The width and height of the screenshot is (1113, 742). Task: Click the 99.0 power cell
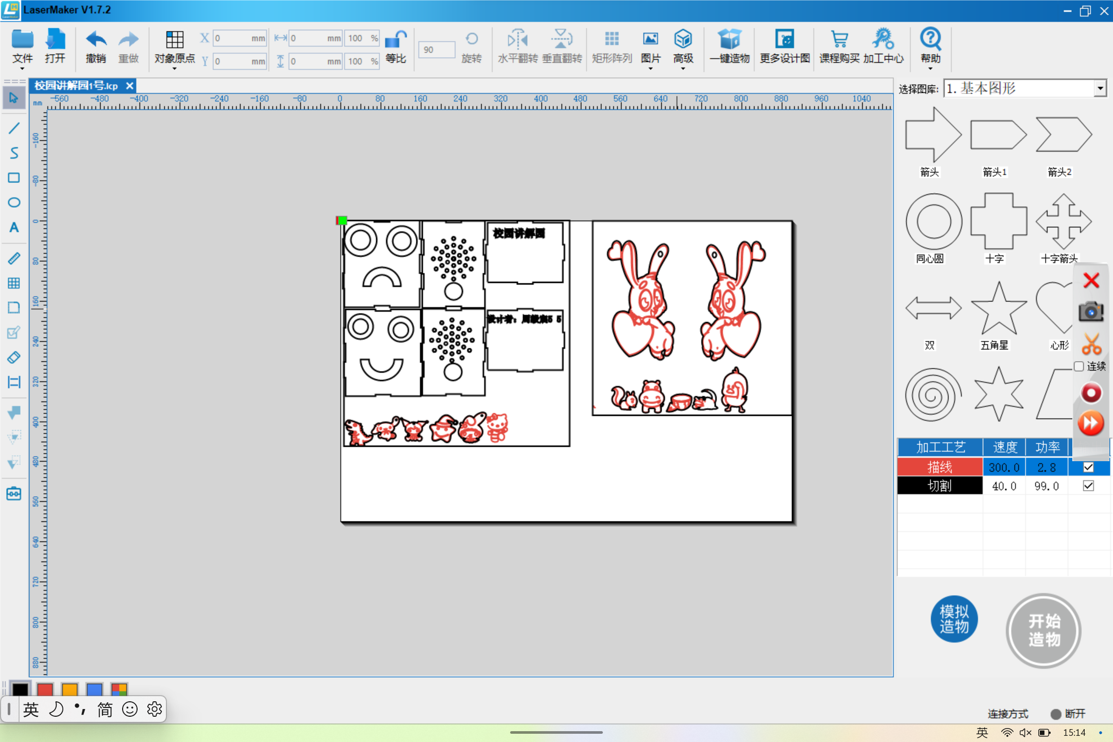click(x=1047, y=485)
